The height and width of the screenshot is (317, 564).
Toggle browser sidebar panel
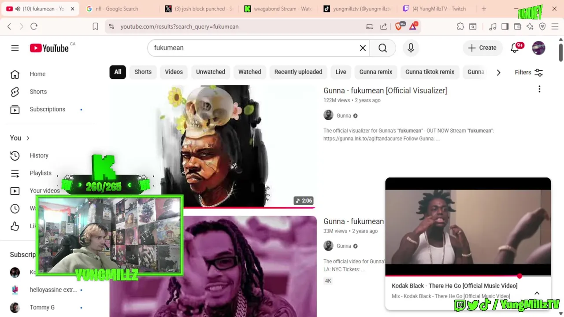(505, 26)
